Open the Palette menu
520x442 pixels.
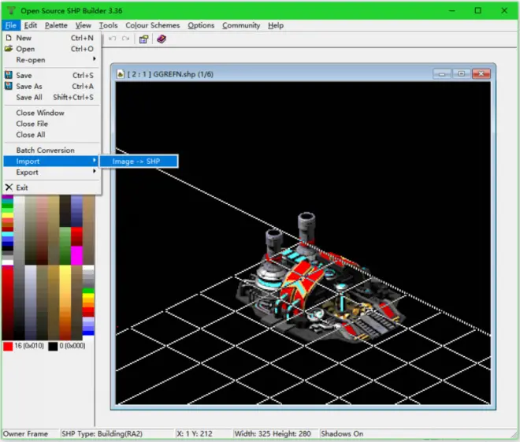pos(56,25)
